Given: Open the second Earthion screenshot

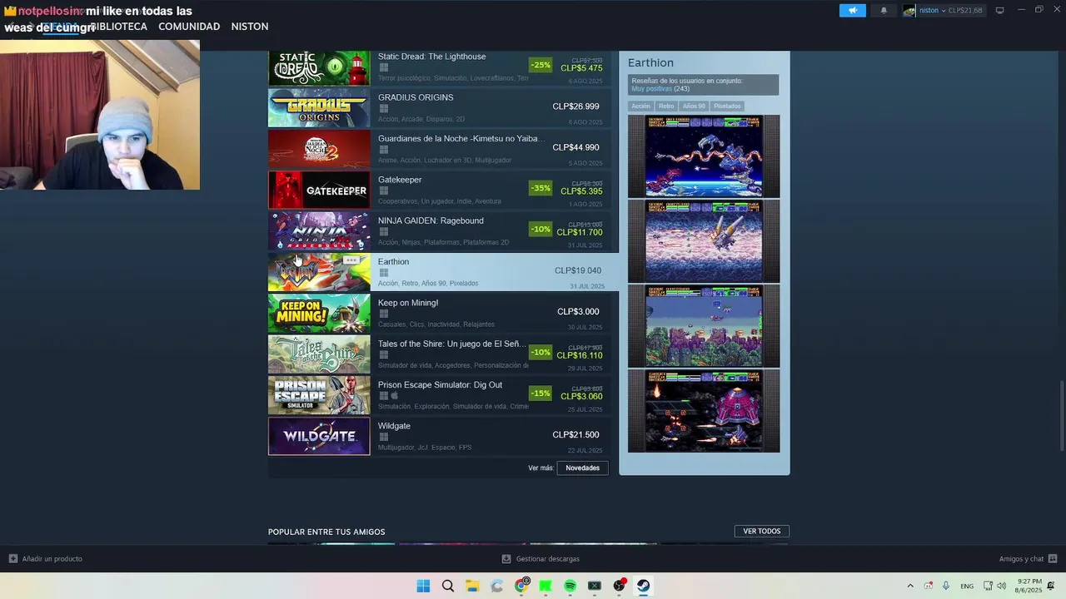Looking at the screenshot, I should pos(704,241).
